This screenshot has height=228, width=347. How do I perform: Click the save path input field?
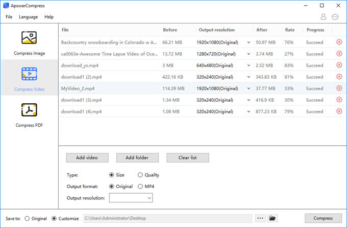(168, 218)
